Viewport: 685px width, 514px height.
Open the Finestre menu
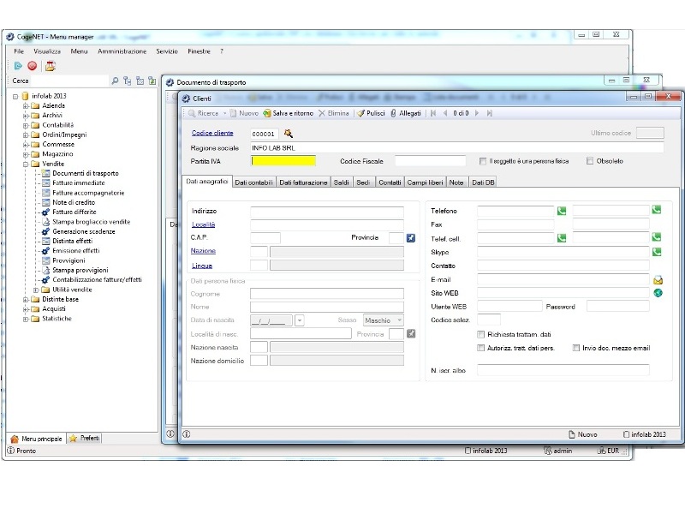pyautogui.click(x=199, y=51)
